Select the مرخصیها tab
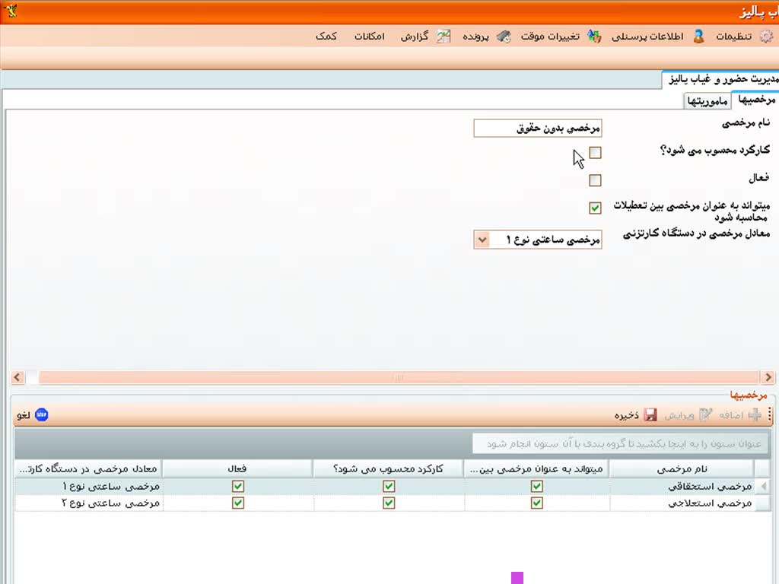The height and width of the screenshot is (584, 779). point(756,100)
